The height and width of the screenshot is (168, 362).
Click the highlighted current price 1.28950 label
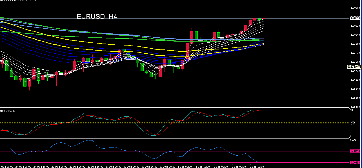[355, 18]
